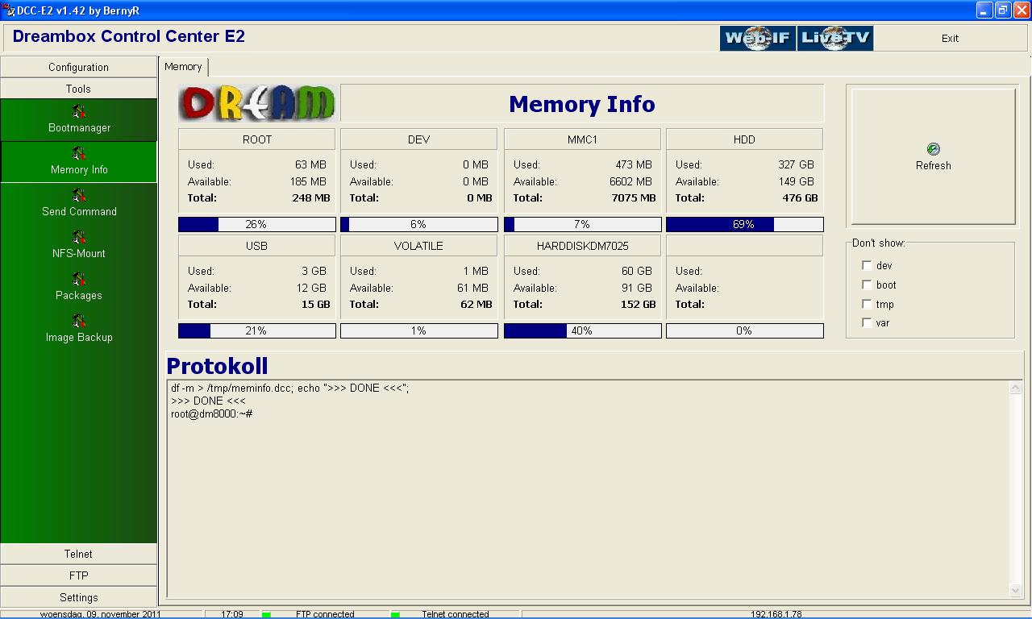This screenshot has height=619, width=1032.
Task: Open the Packages tool icon
Action: click(x=79, y=280)
